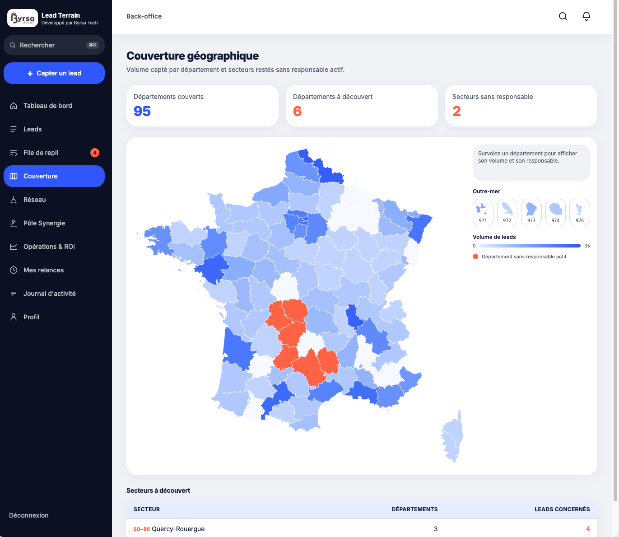Go to Mes relances

54,270
